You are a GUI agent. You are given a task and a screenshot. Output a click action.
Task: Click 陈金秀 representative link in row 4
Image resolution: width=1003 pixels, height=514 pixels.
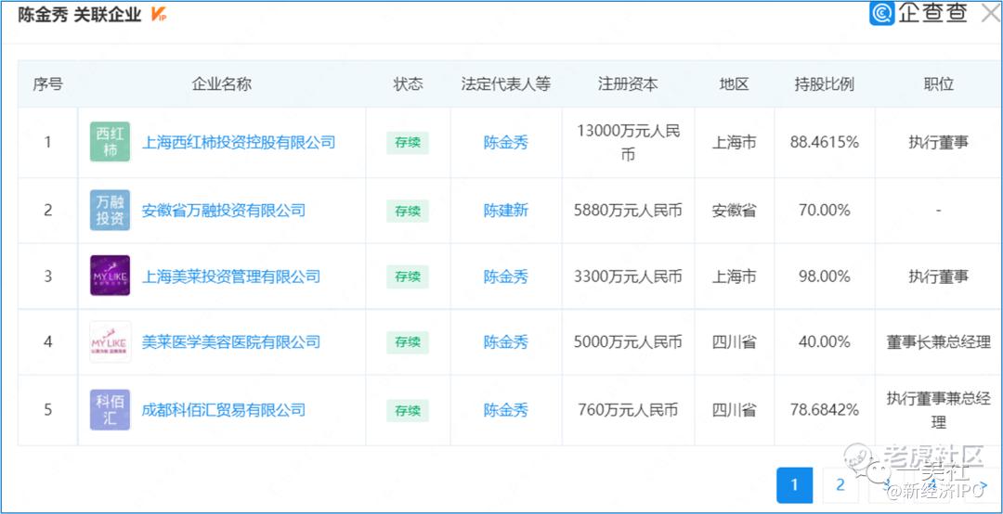[x=506, y=342]
